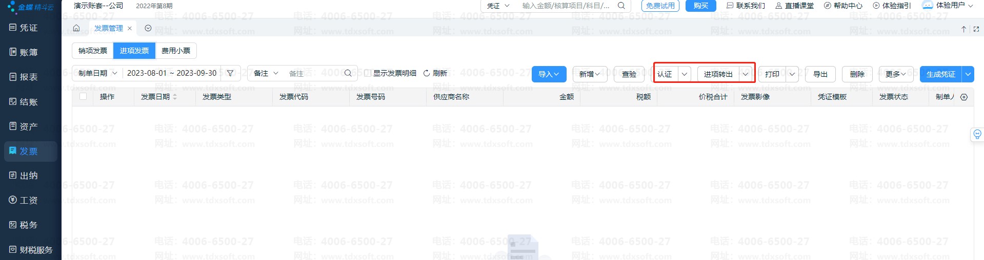Toggle 显示发票明细 checkbox
984x260 pixels.
tap(368, 73)
